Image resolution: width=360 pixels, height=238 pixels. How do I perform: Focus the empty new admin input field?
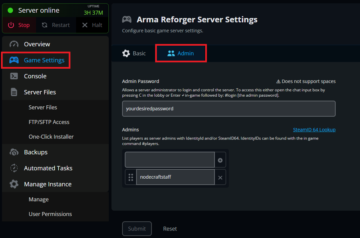click(170, 160)
